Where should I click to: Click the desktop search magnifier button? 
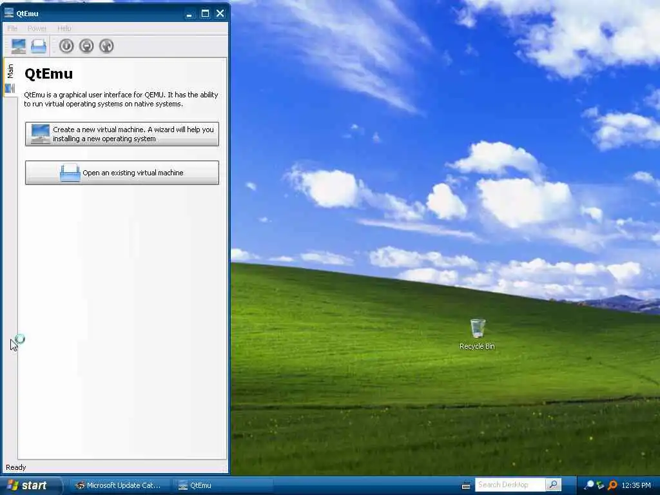(554, 485)
